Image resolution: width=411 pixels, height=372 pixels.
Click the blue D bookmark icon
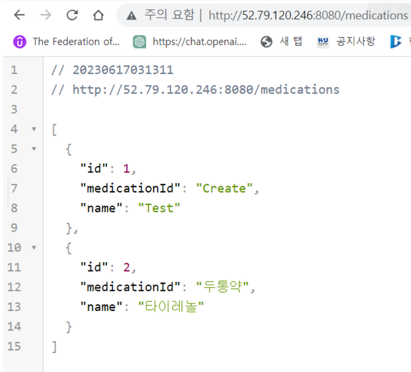point(396,42)
